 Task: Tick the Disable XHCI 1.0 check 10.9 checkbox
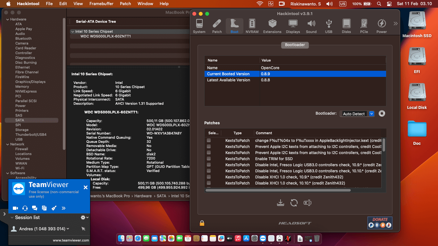point(209,177)
